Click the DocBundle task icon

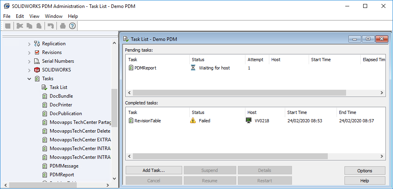(x=45, y=96)
